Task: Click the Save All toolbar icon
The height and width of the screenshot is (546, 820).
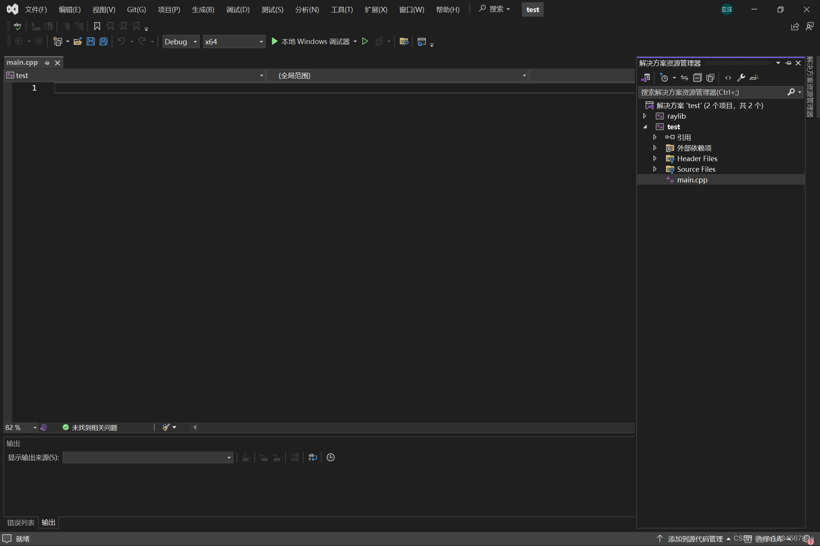Action: point(104,42)
